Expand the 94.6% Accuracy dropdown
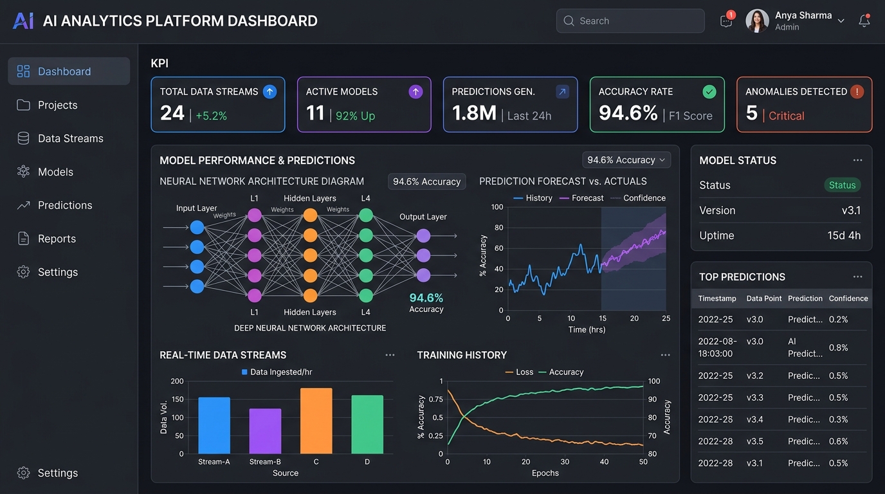Viewport: 885px width, 494px height. pos(626,160)
